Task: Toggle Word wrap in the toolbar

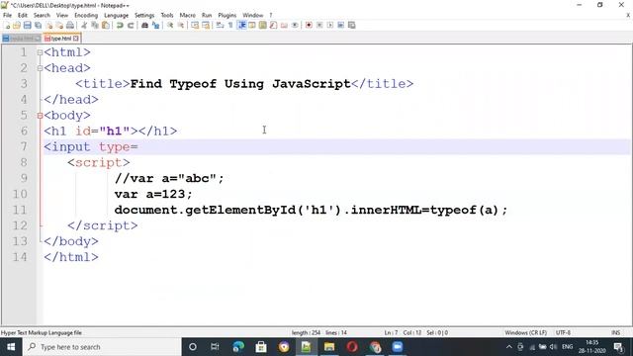Action: click(x=220, y=26)
